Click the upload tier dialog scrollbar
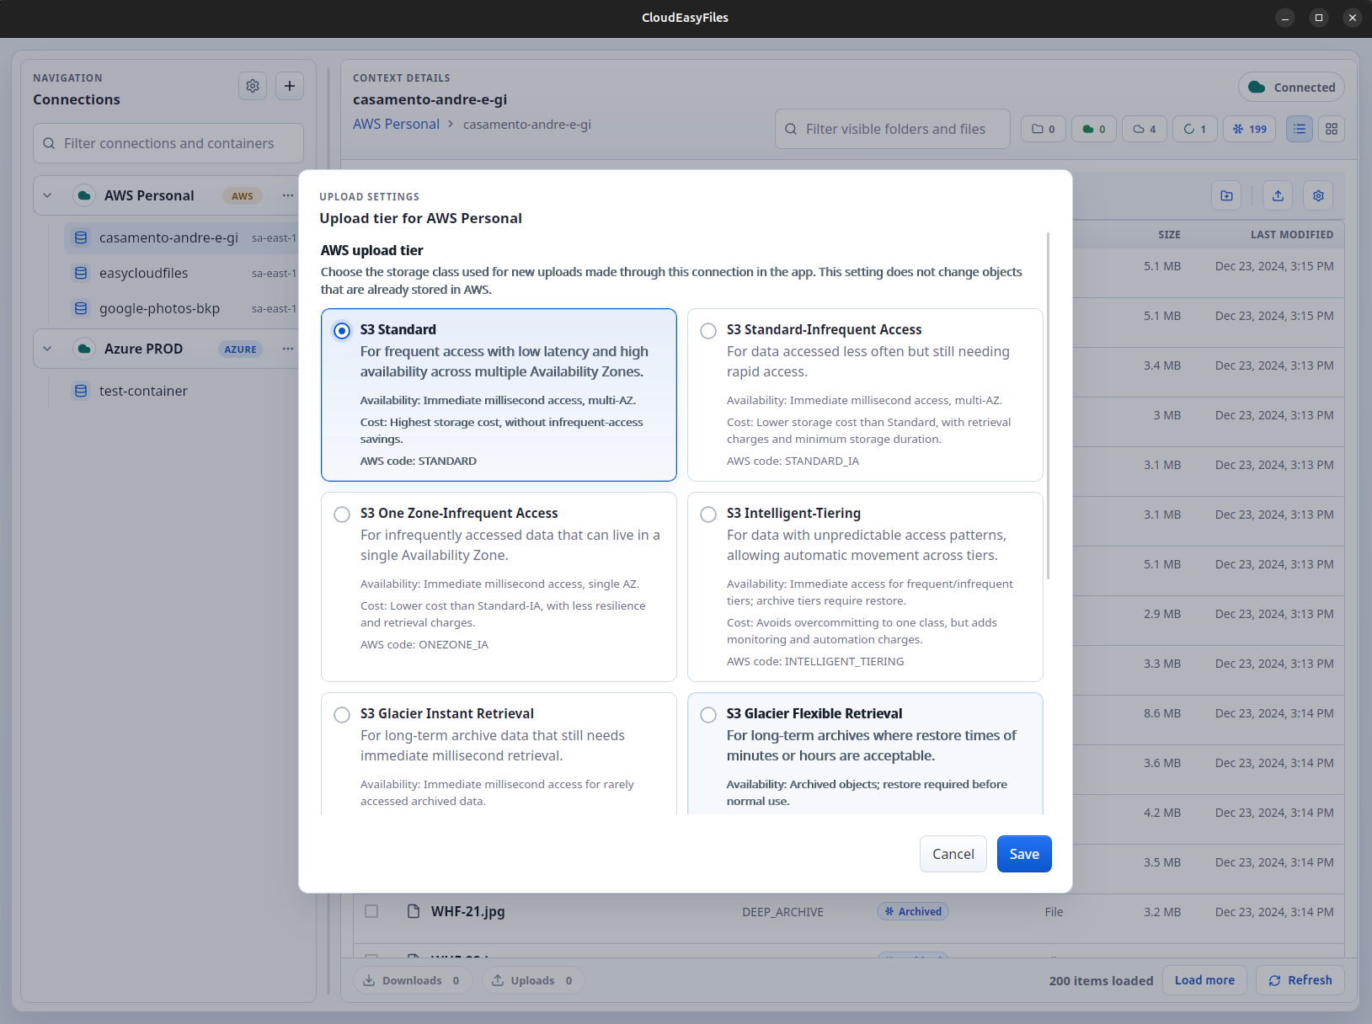 coord(1049,406)
